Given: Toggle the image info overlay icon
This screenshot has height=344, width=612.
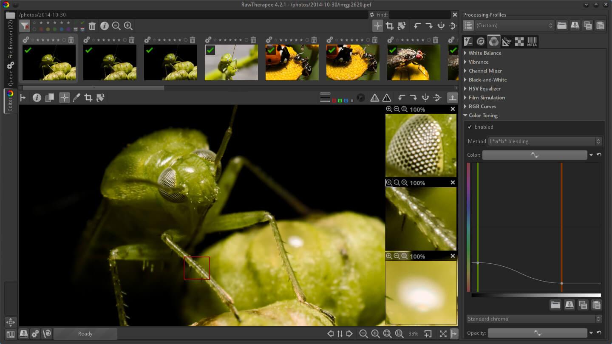Looking at the screenshot, I should tap(37, 98).
